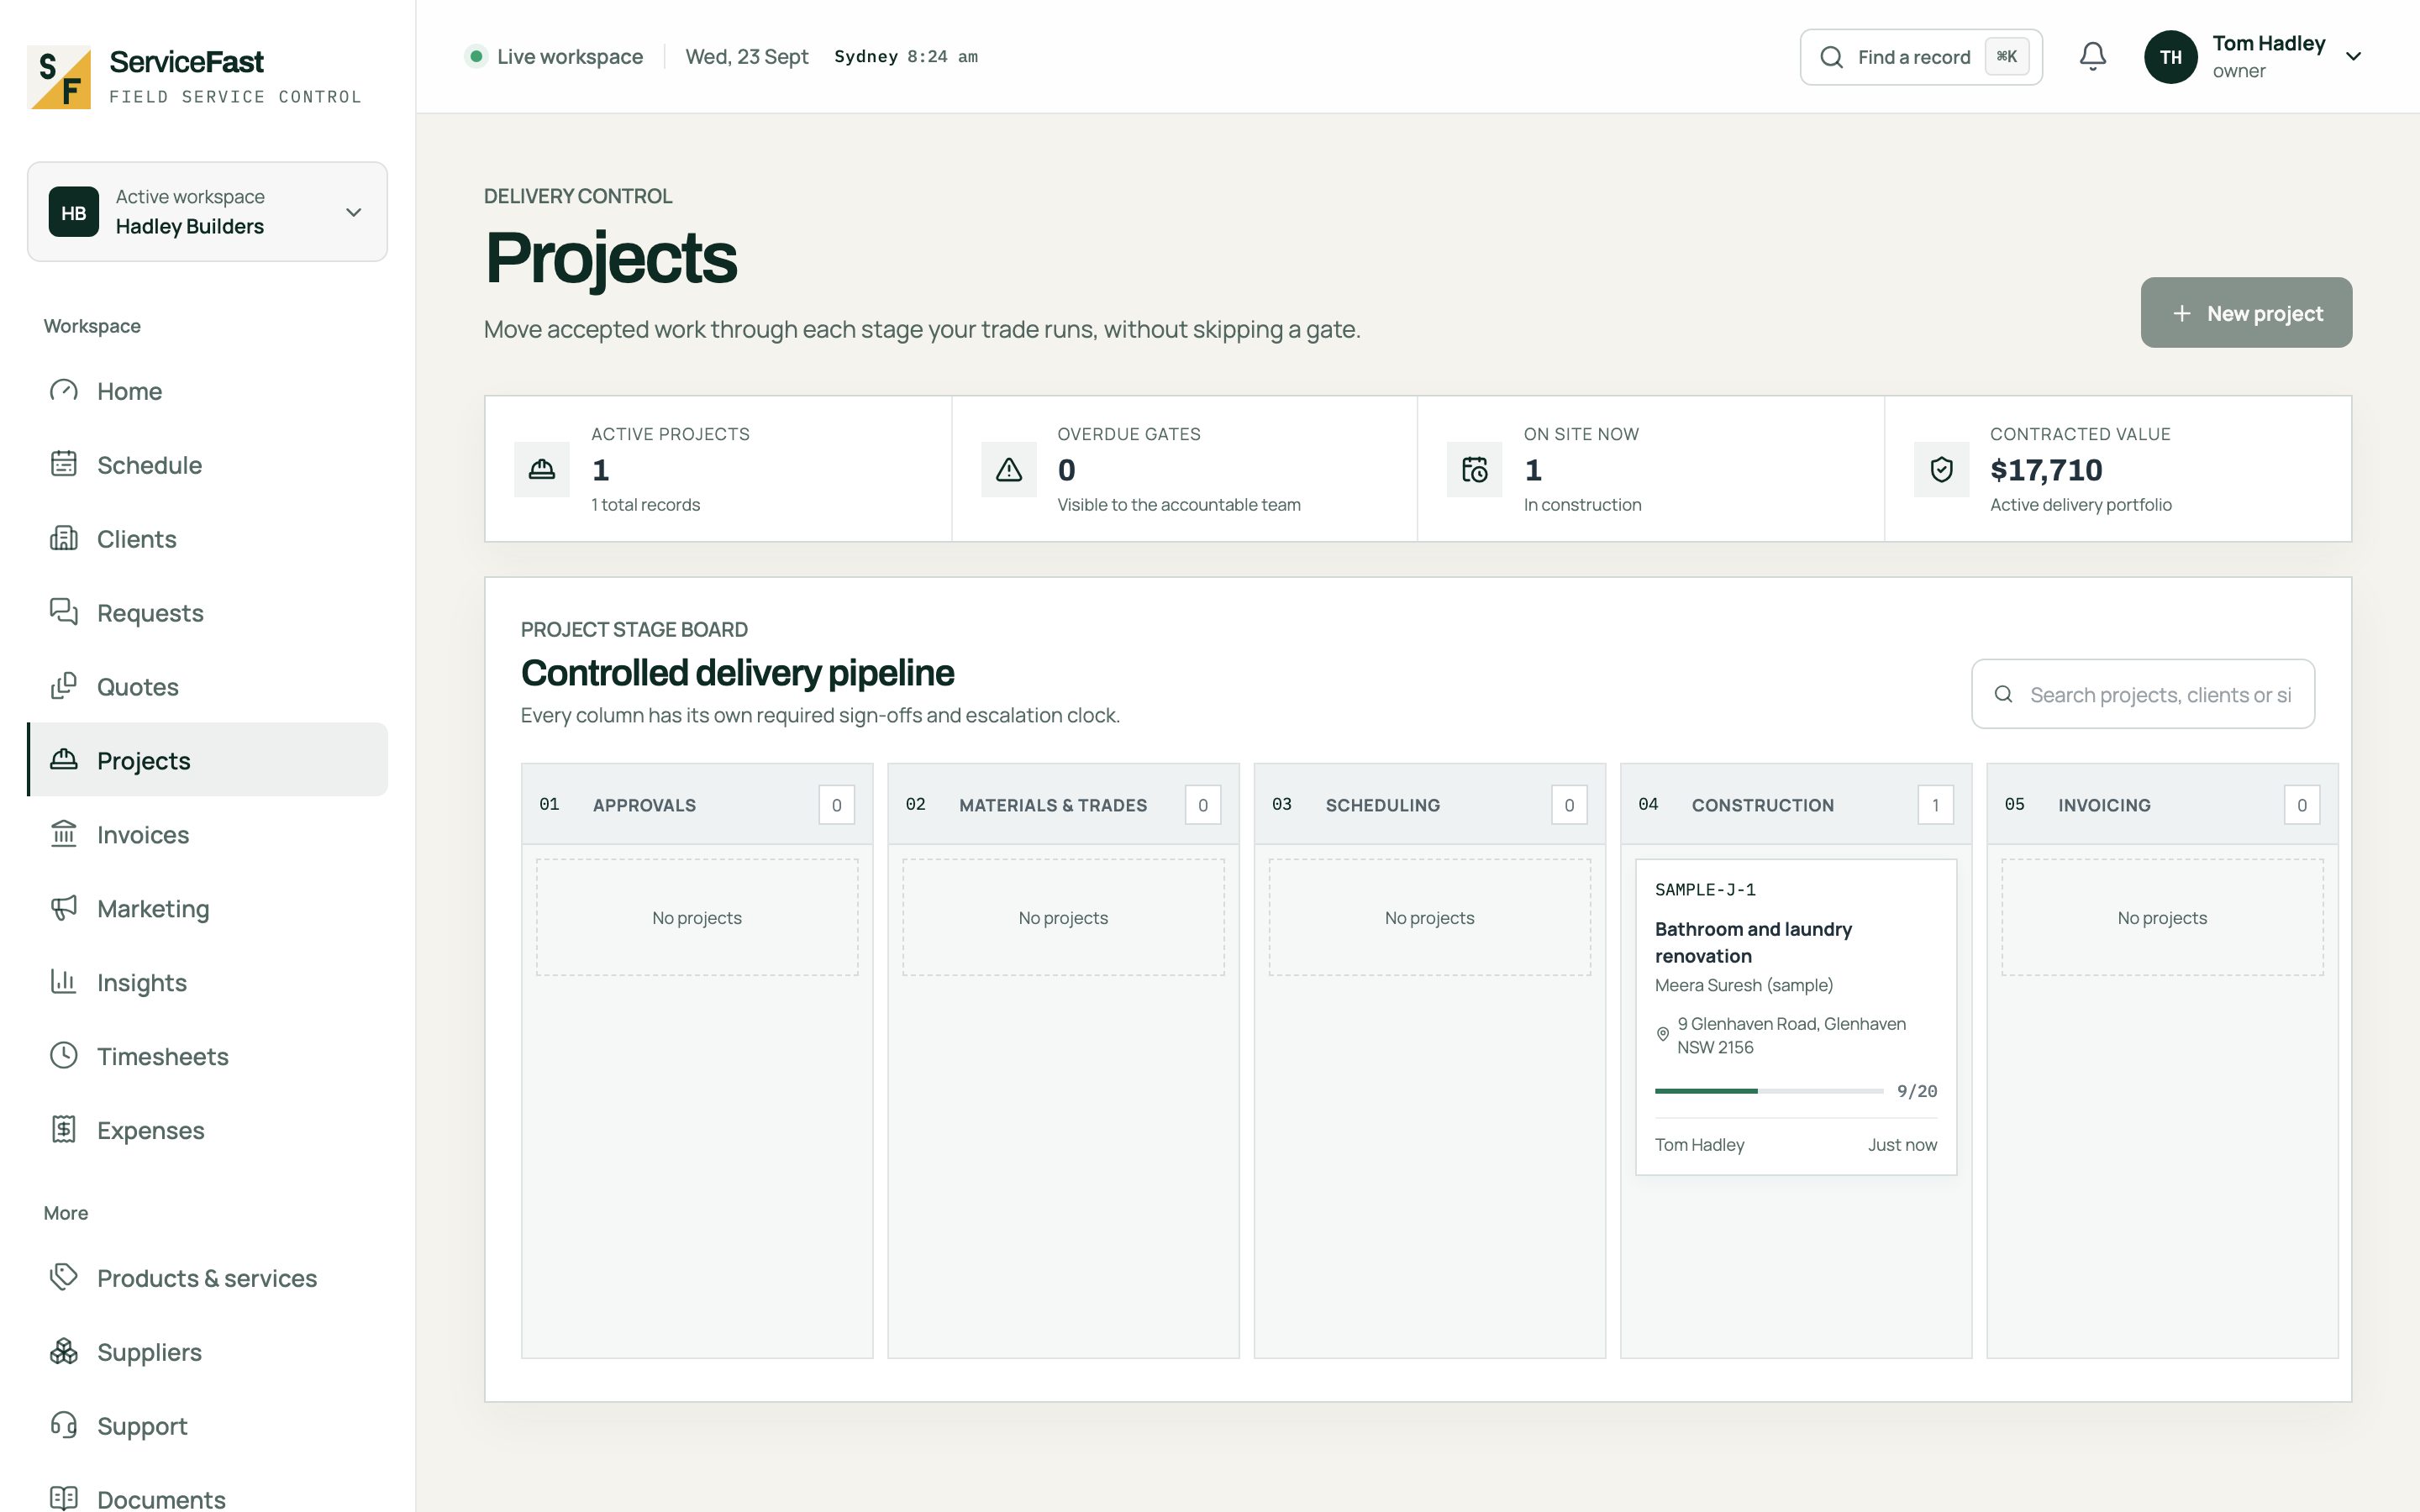This screenshot has width=2420, height=1512.
Task: Click the $17,710 contracted value
Action: (2046, 470)
